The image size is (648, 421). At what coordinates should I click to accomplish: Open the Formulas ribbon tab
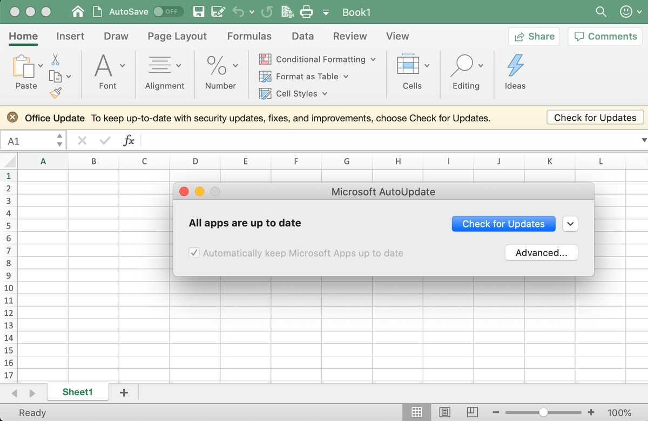(249, 36)
